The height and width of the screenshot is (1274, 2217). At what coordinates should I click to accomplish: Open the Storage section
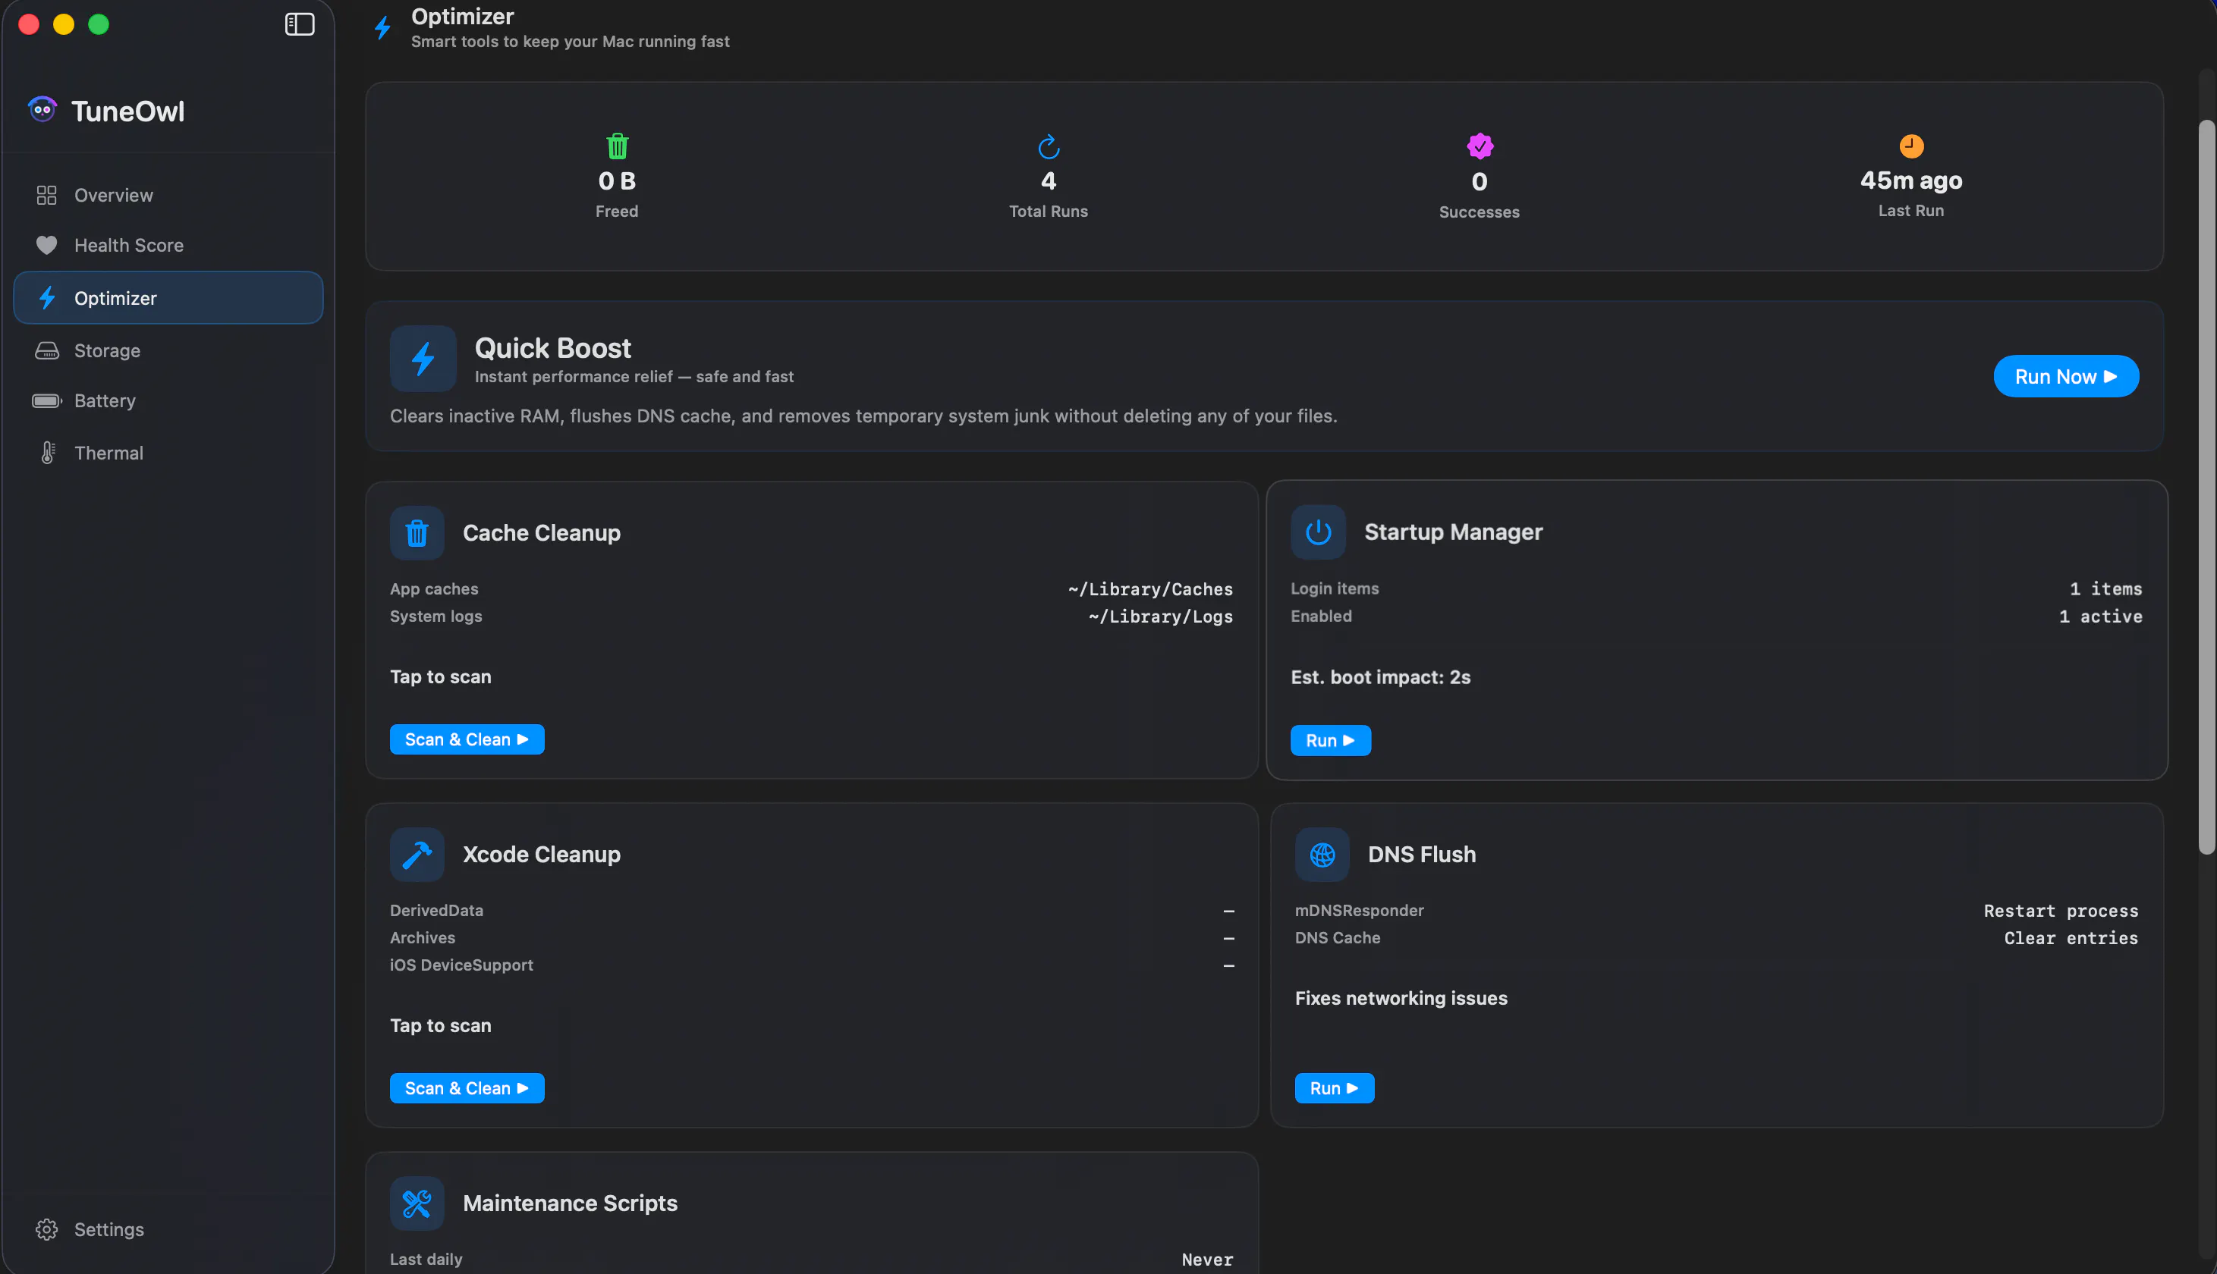pos(168,351)
